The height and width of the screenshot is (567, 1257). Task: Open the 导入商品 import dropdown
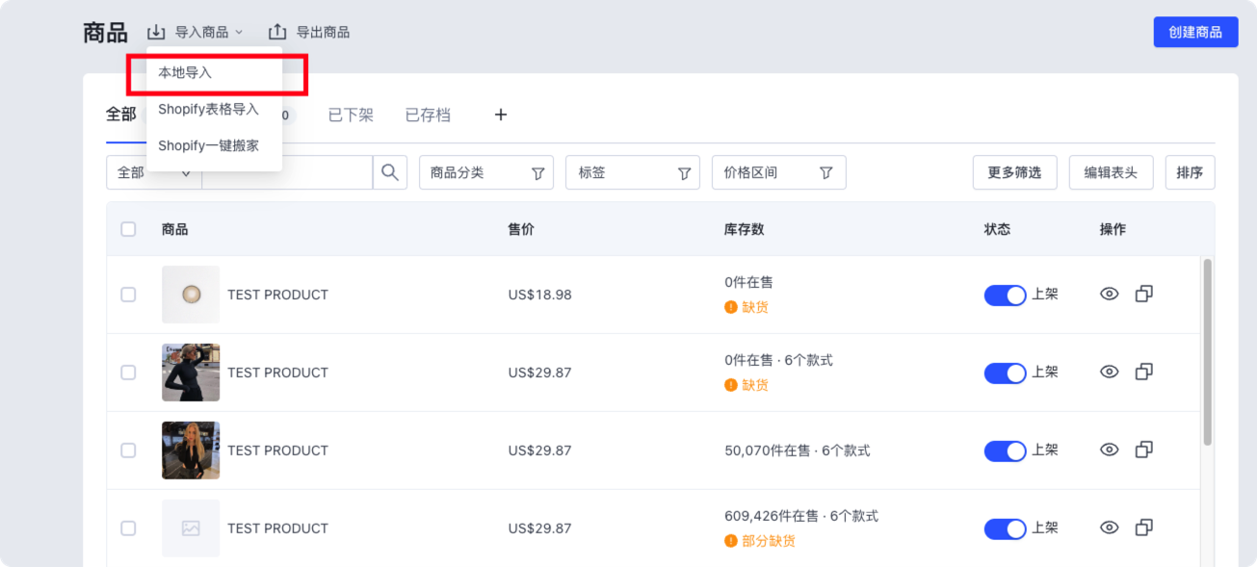pyautogui.click(x=196, y=32)
